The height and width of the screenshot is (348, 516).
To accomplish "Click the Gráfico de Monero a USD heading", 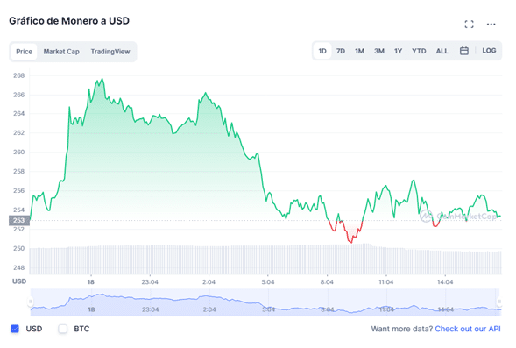I will click(69, 21).
